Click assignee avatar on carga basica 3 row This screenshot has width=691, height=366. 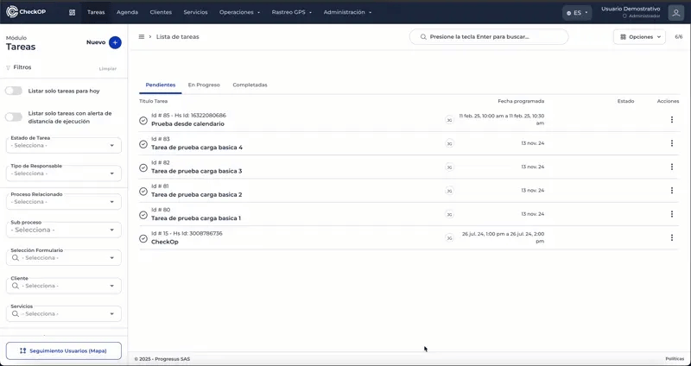point(449,167)
